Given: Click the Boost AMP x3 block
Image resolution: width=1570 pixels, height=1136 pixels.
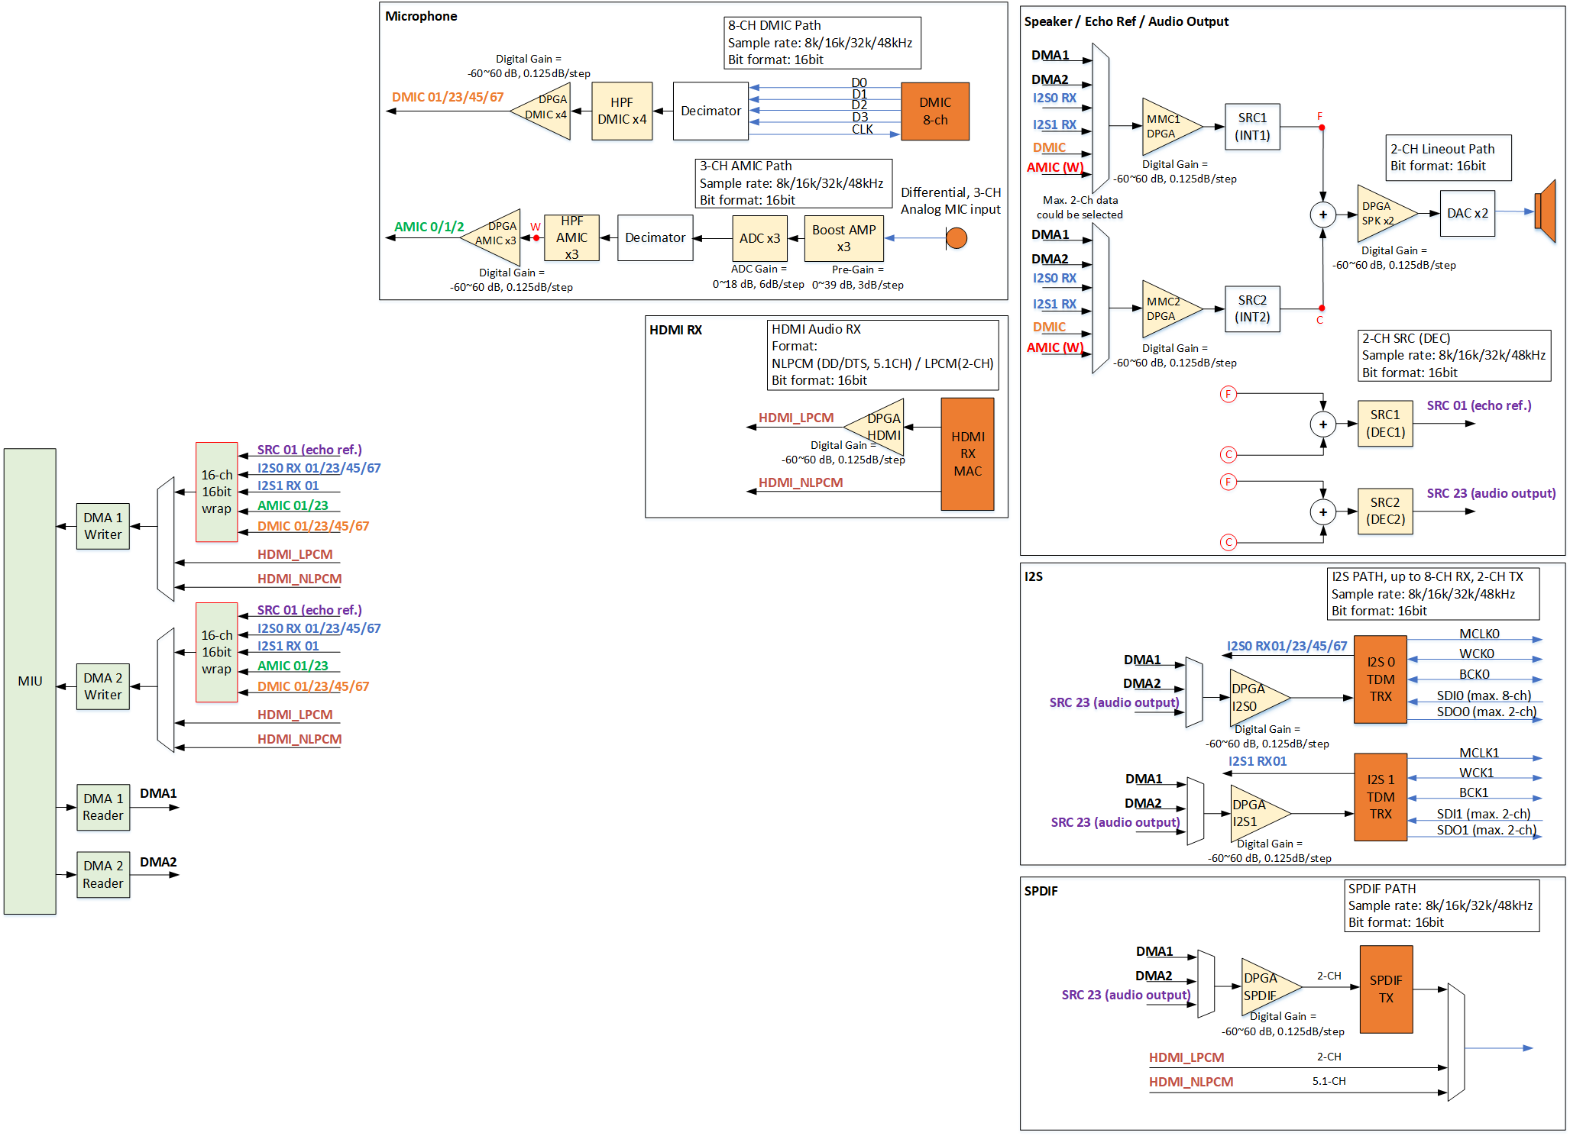Looking at the screenshot, I should click(x=844, y=238).
